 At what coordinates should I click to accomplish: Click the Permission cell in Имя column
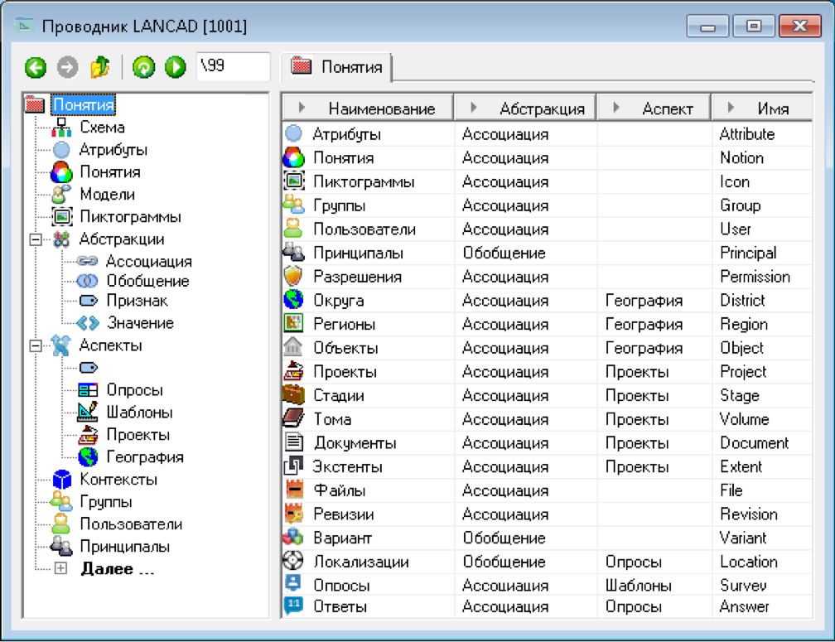(755, 277)
